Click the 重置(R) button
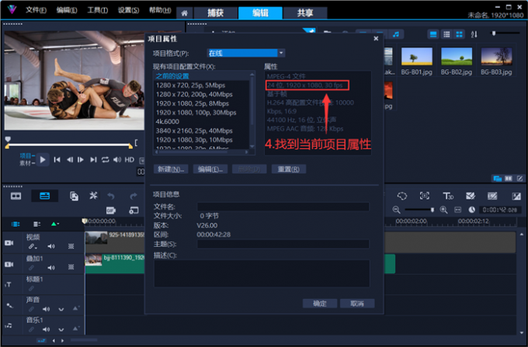528x347 pixels. click(289, 169)
